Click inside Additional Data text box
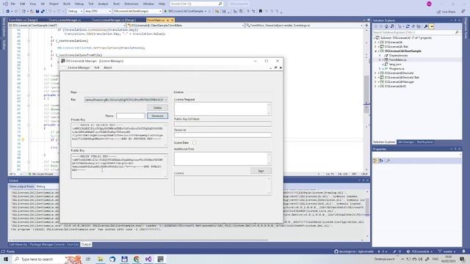 point(223,158)
